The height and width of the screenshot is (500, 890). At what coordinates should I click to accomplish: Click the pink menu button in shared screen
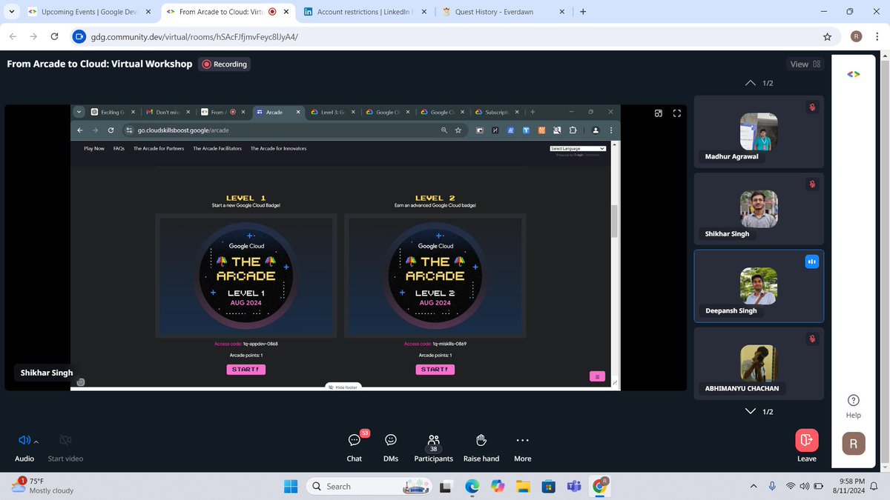click(597, 376)
